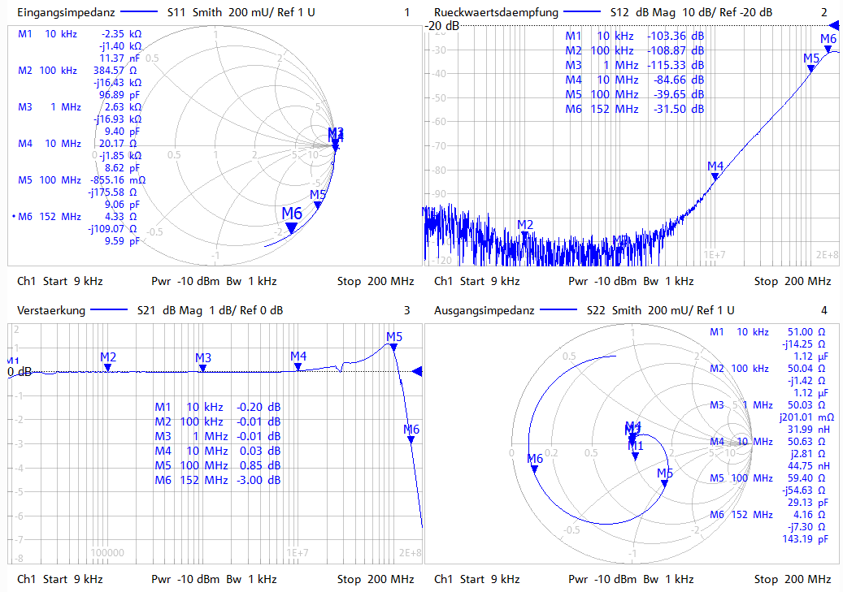
Task: Select the 'S12 dB Mag 10 dB/ Ref -20 dB' label
Action: (x=691, y=12)
